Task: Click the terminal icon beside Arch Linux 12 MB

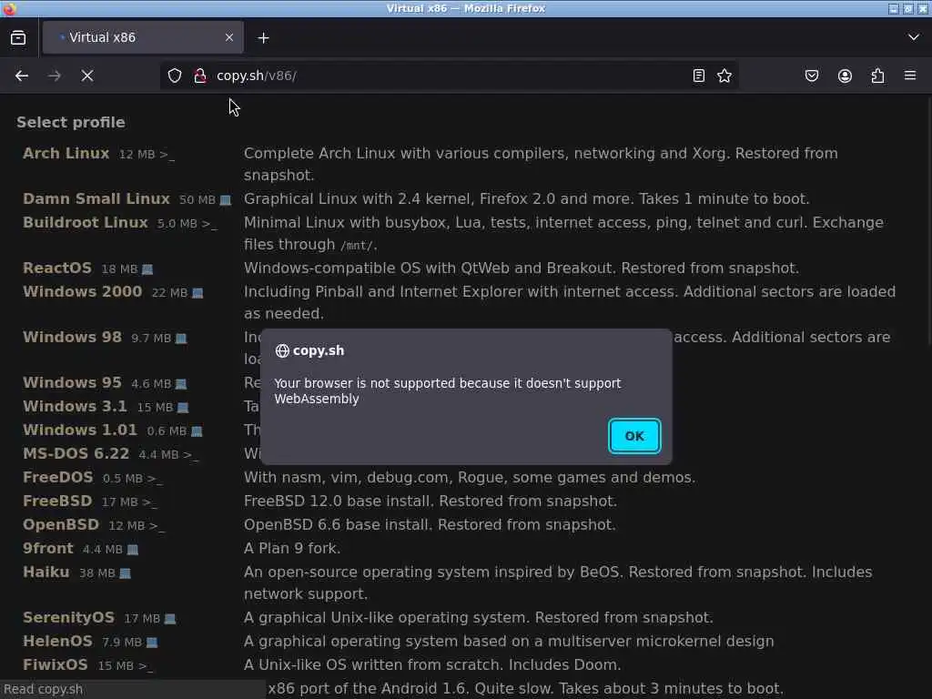Action: coord(167,155)
